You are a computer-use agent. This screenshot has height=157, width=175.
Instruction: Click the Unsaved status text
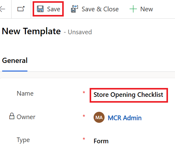80,32
